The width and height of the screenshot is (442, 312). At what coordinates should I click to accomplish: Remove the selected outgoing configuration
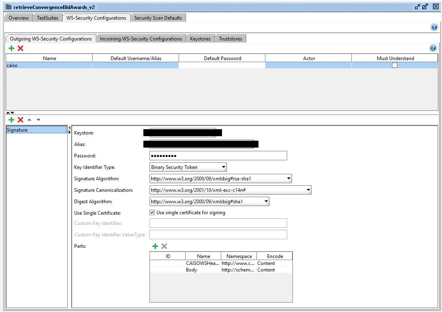tap(20, 48)
